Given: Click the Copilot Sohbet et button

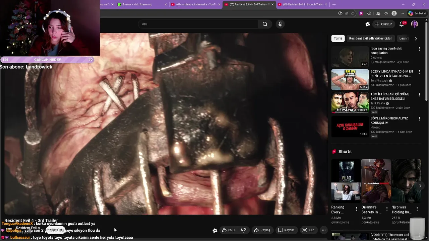Looking at the screenshot, I should click(x=417, y=13).
